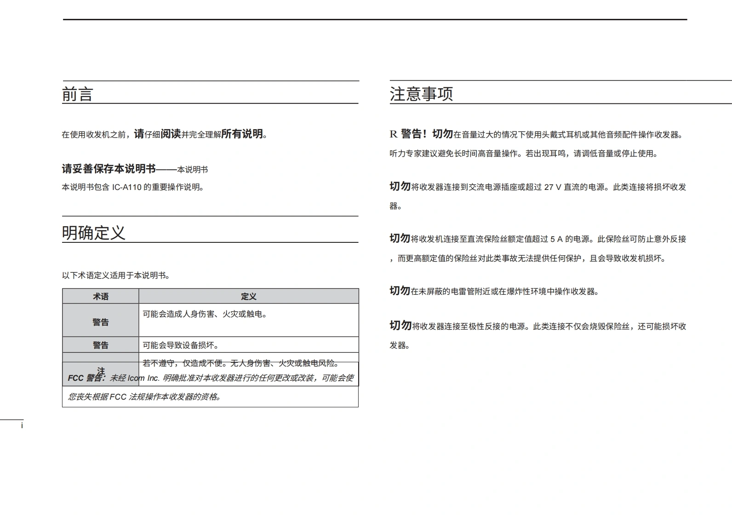Click the line 您丧失根据 FCC 法规操作本收发器的资格
The width and height of the screenshot is (732, 516).
(145, 396)
